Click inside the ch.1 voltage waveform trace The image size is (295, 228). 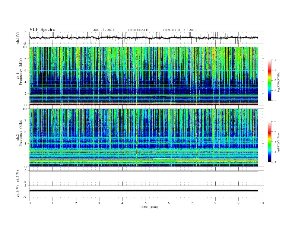tap(143, 38)
